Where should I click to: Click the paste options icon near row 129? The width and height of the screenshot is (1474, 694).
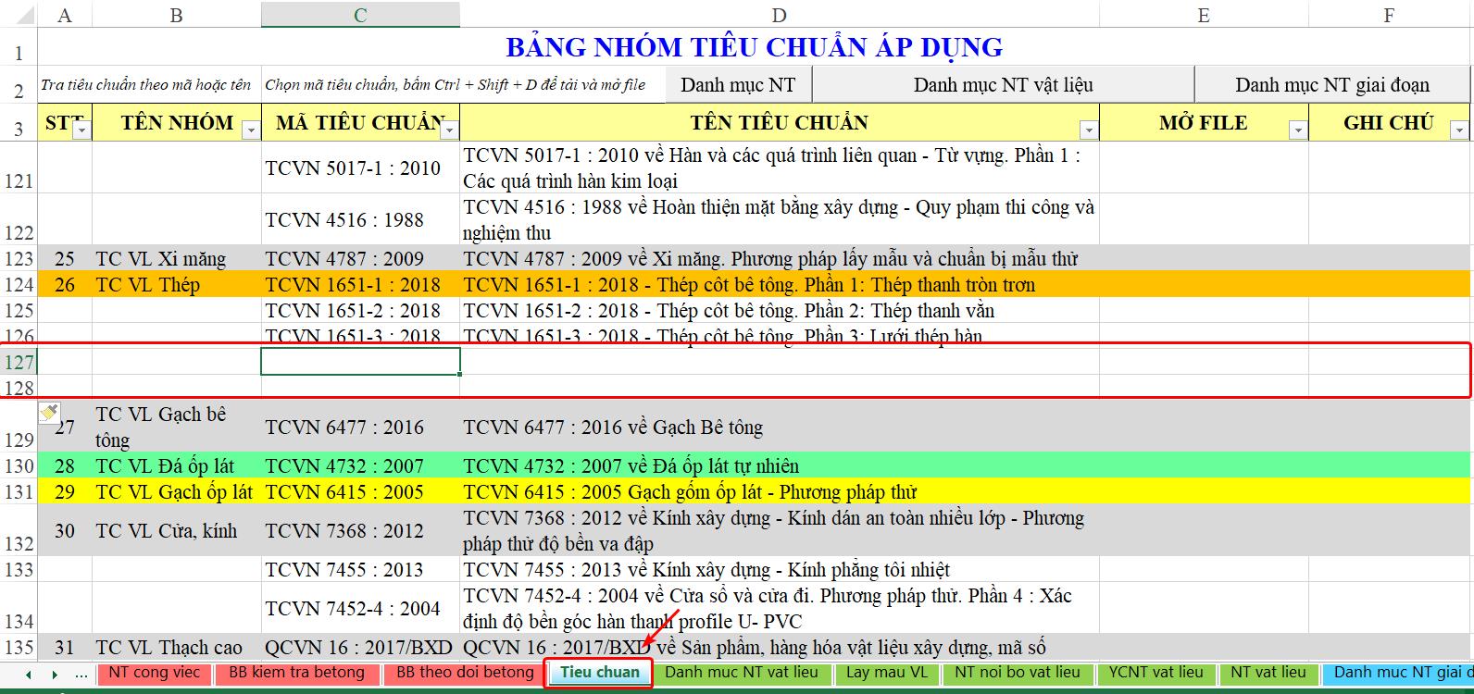[x=49, y=413]
